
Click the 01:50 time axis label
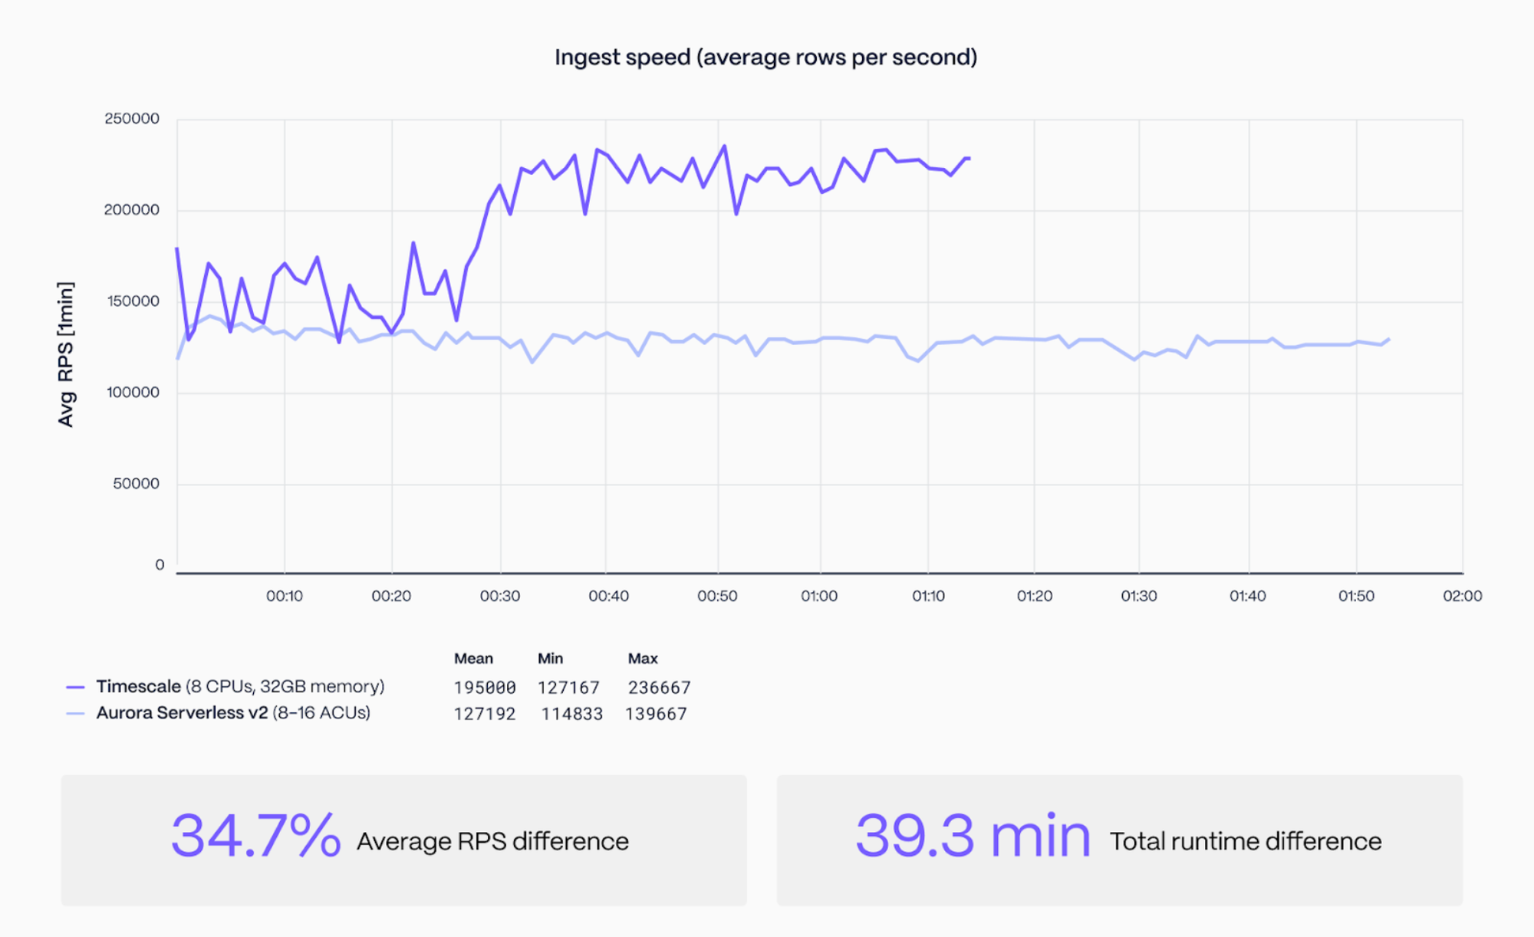point(1356,596)
